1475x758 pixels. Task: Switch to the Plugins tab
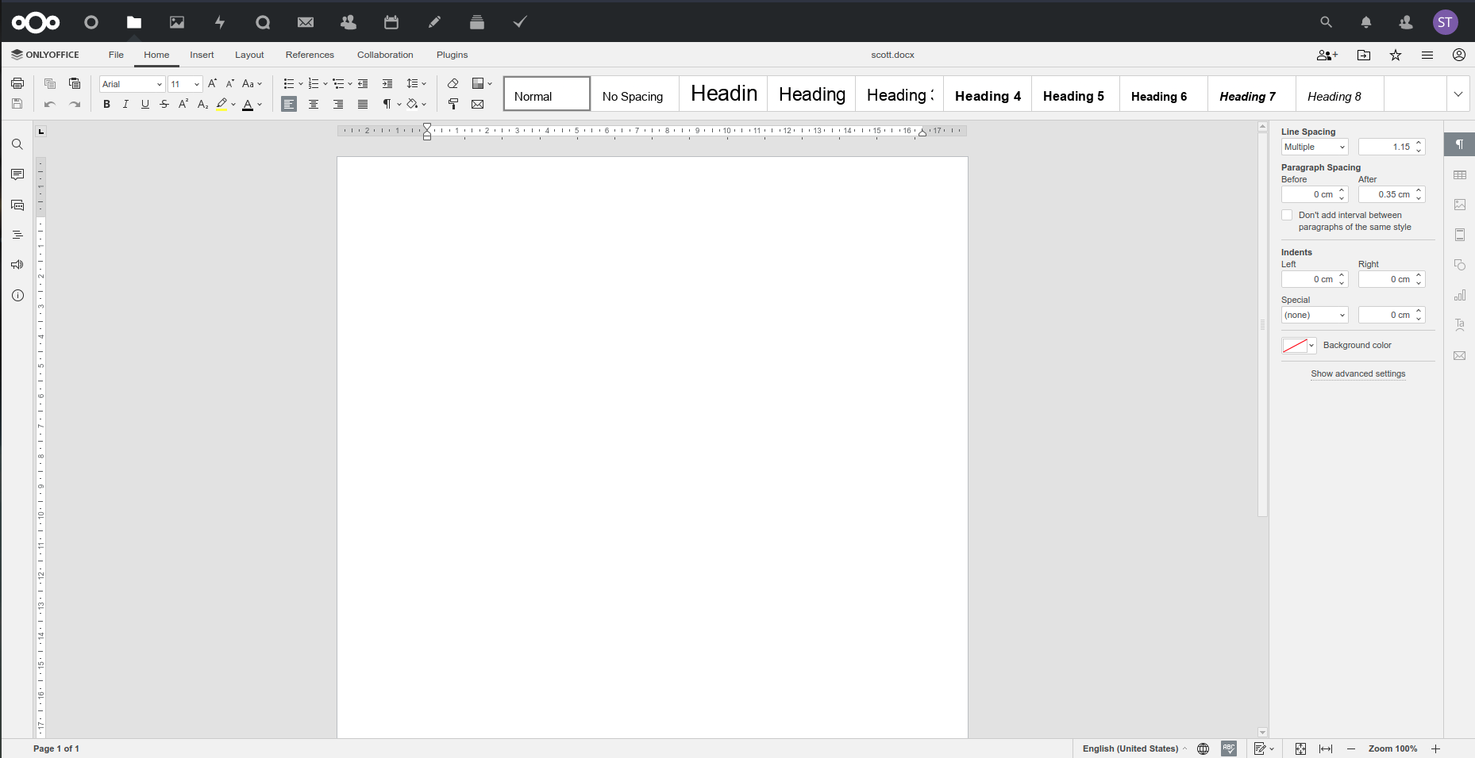tap(452, 55)
